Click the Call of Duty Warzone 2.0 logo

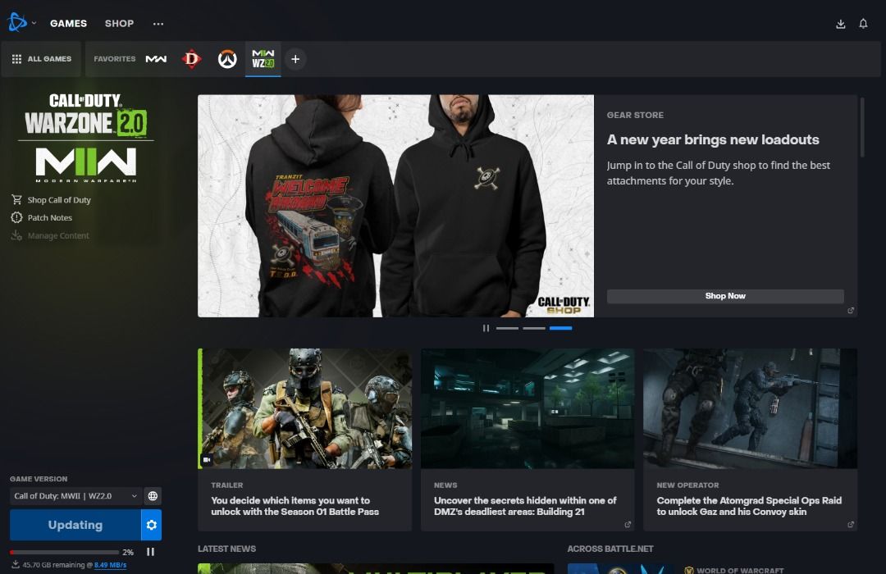point(85,116)
